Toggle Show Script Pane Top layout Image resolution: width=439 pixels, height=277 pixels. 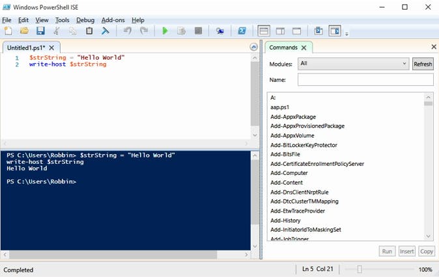click(x=264, y=31)
